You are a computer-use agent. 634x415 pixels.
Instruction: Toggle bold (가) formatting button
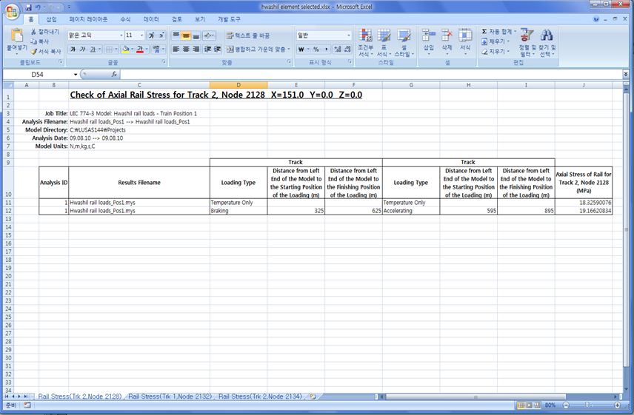pyautogui.click(x=73, y=50)
